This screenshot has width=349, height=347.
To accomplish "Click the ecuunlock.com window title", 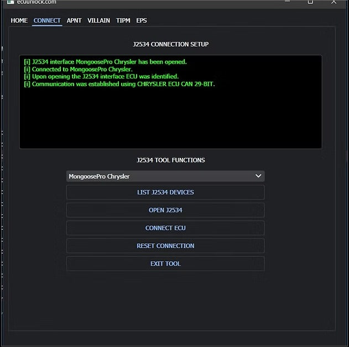I will coord(37,2).
